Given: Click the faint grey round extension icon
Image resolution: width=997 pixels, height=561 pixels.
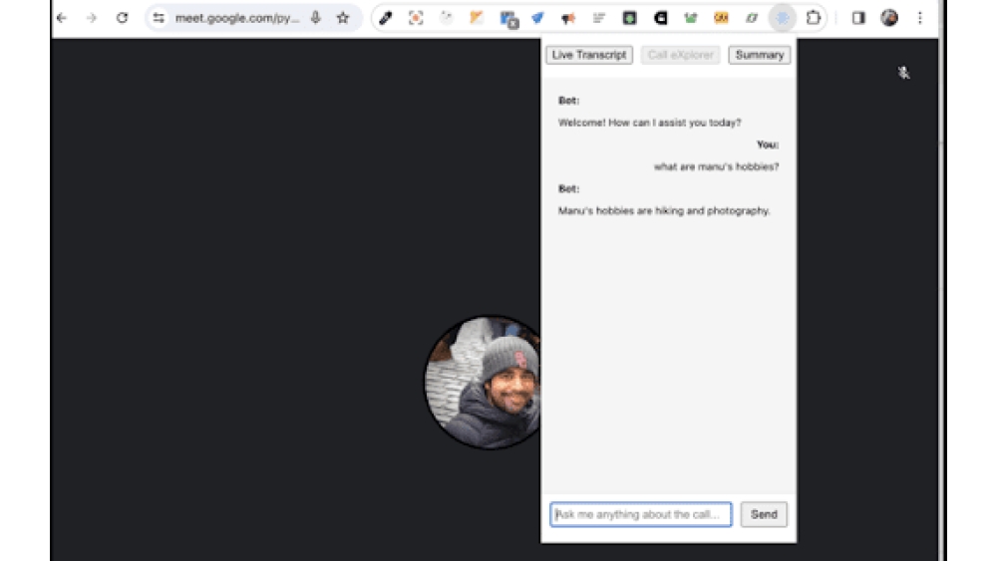Looking at the screenshot, I should point(447,18).
